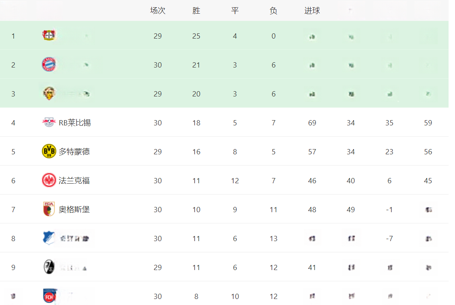455x305 pixels.
Task: Sort table by 胜 column header
Action: pyautogui.click(x=196, y=11)
